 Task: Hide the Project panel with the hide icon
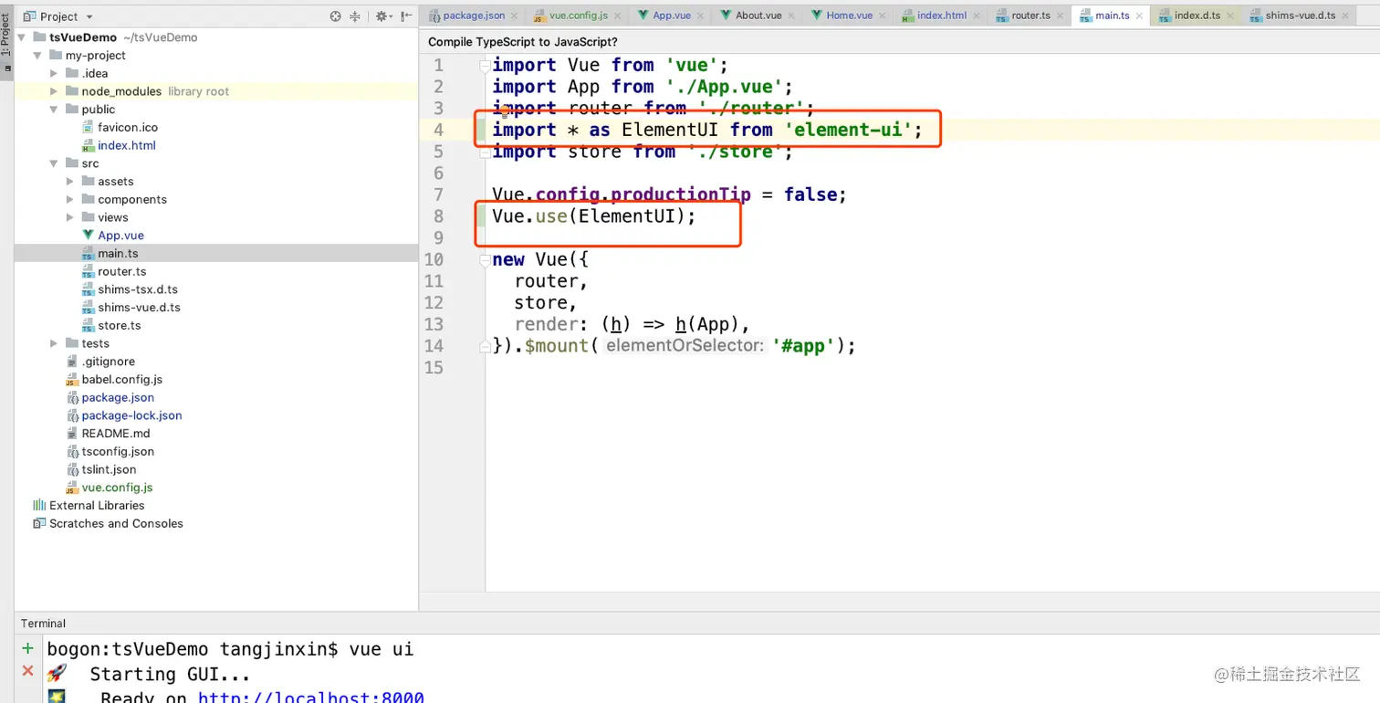tap(406, 16)
